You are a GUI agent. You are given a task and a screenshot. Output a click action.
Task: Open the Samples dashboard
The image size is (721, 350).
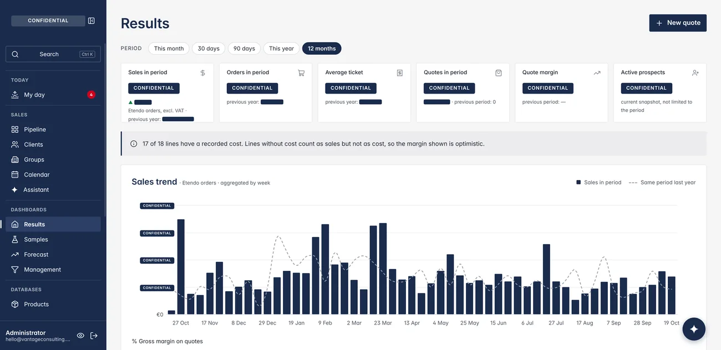53,239
